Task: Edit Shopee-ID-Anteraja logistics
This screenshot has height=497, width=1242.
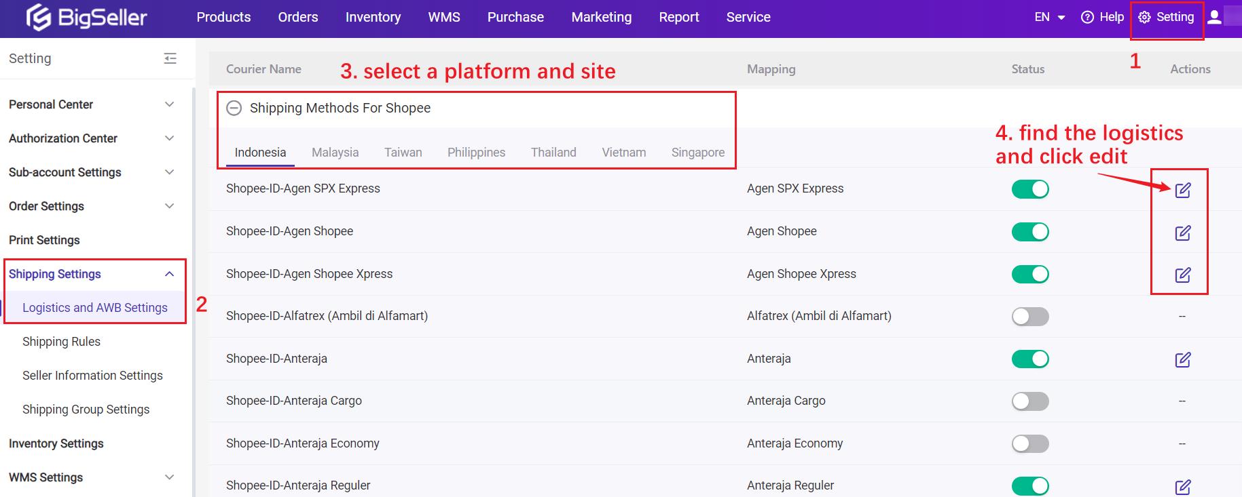Action: (x=1183, y=359)
